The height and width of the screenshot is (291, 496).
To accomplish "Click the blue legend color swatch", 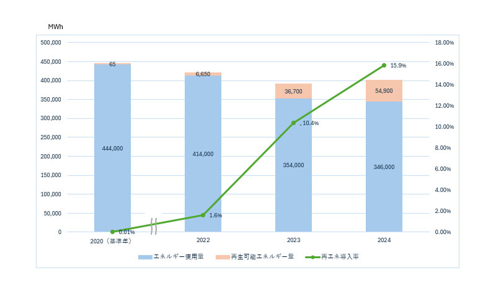I will tap(145, 257).
